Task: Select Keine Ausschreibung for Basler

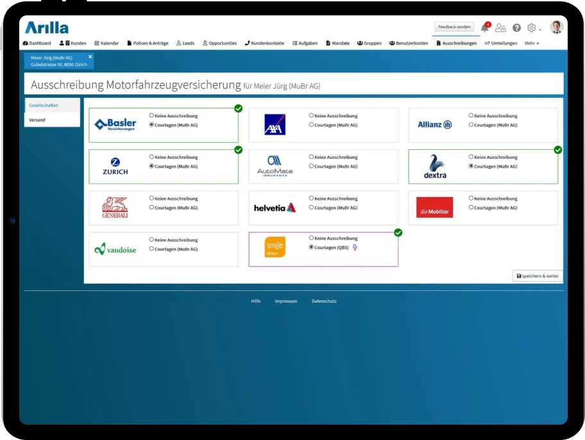Action: point(151,115)
